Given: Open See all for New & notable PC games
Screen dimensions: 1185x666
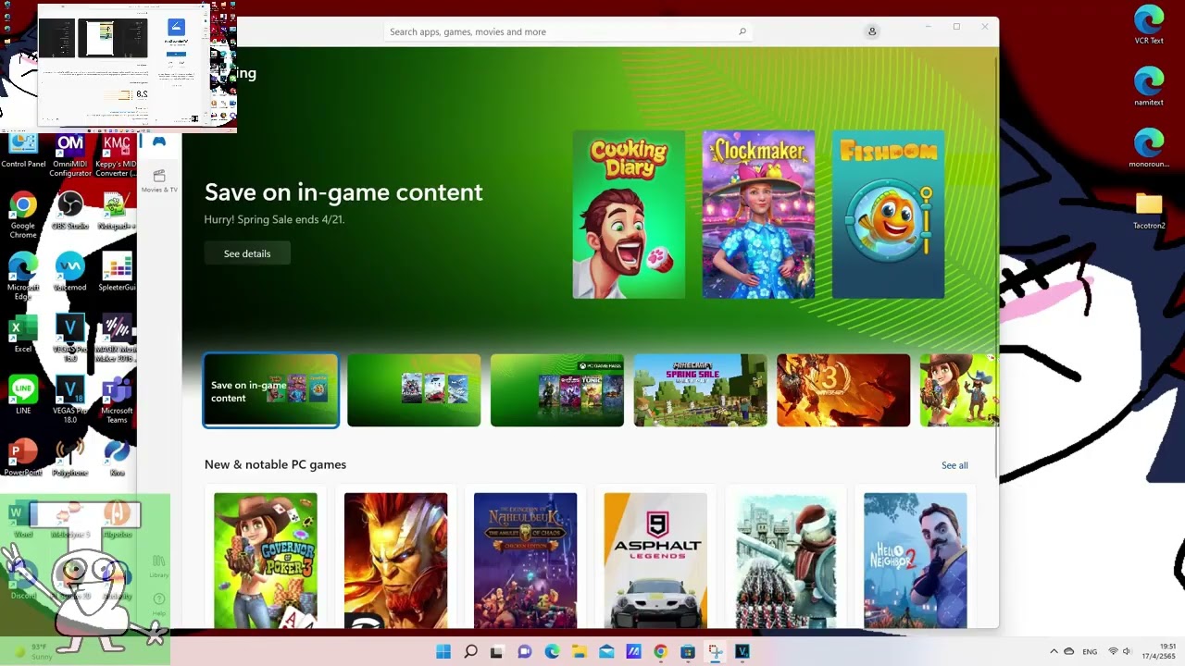Looking at the screenshot, I should click(x=954, y=465).
